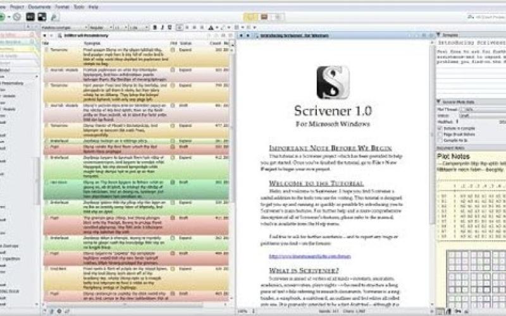This screenshot has width=506, height=316.
Task: Sort by the Count column header
Action: tap(215, 43)
